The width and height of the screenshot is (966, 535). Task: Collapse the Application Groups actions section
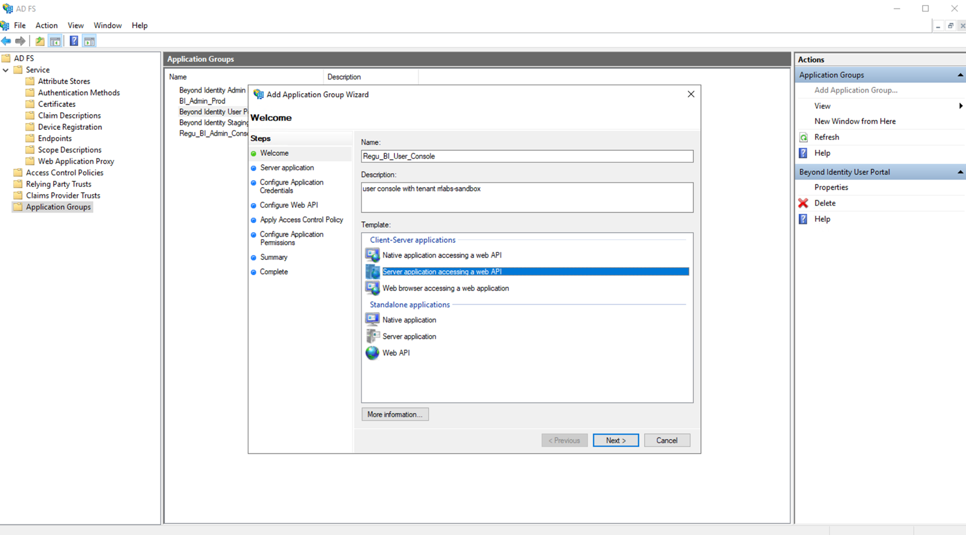[960, 75]
